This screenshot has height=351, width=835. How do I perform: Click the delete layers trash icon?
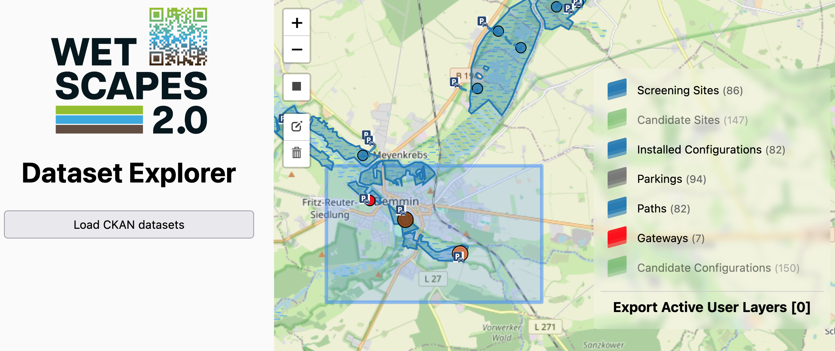297,153
